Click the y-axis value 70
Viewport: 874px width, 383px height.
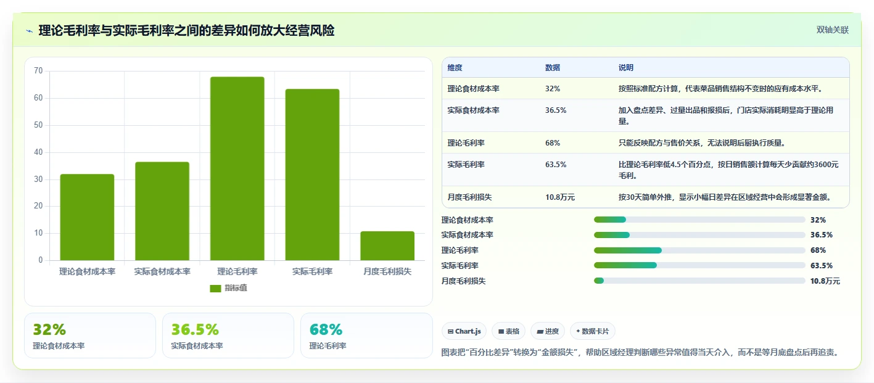point(39,71)
